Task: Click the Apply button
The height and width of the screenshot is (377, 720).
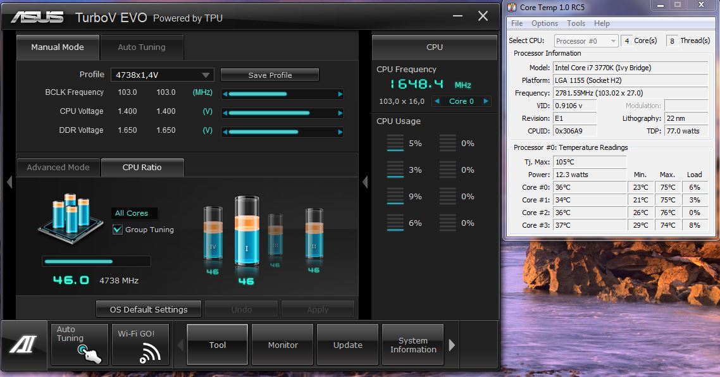Action: (x=318, y=309)
